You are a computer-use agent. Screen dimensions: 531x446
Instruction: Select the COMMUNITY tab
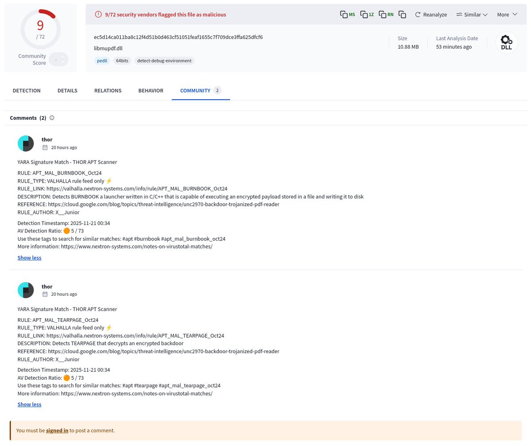[200, 91]
